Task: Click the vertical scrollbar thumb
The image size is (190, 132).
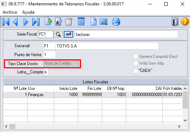Action: coord(185,100)
